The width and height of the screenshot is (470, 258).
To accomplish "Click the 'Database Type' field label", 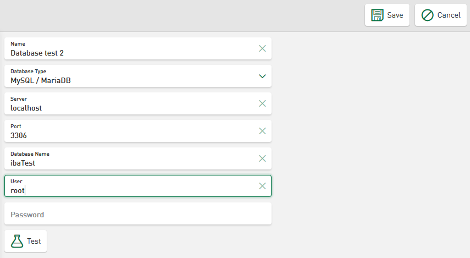I will (28, 72).
